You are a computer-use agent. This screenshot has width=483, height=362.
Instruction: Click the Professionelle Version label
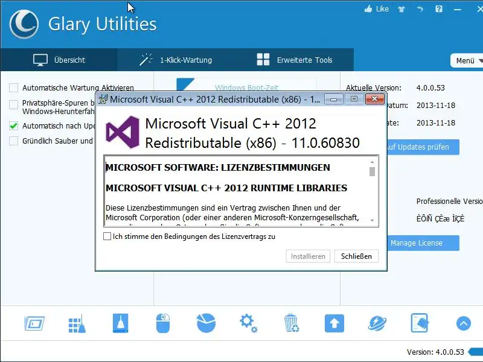449,202
